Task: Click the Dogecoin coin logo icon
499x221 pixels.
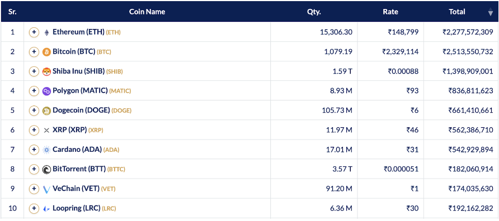Action: point(46,110)
